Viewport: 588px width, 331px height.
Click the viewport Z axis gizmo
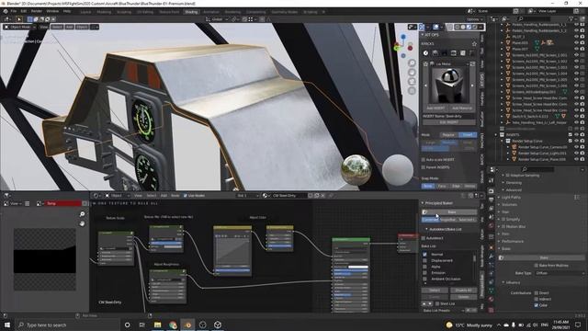403,37
